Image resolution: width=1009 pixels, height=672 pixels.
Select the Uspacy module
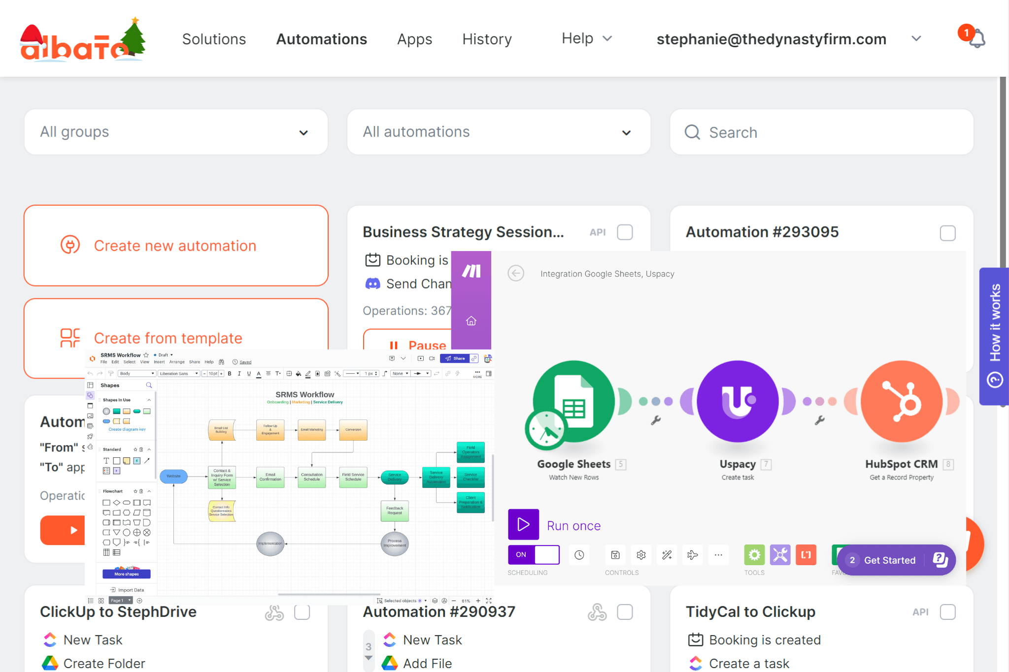(738, 401)
